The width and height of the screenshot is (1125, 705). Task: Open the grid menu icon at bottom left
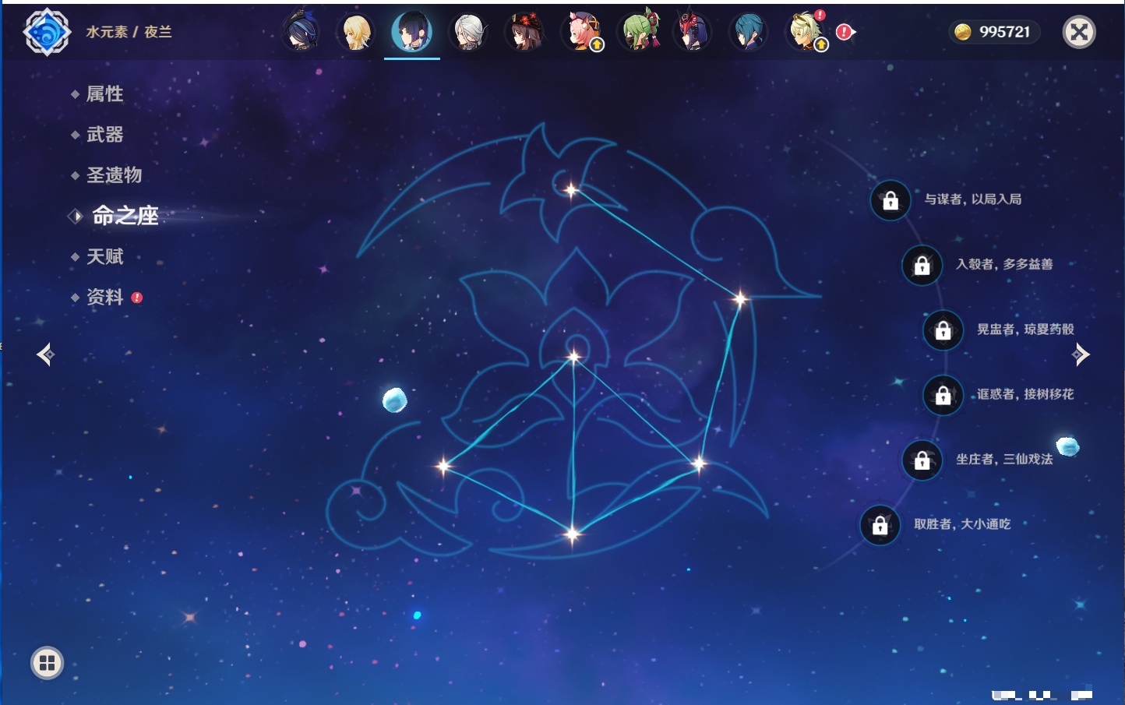(47, 663)
